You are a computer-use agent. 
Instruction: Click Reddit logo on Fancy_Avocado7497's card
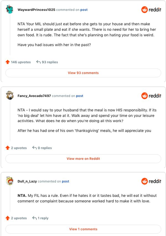151,96
